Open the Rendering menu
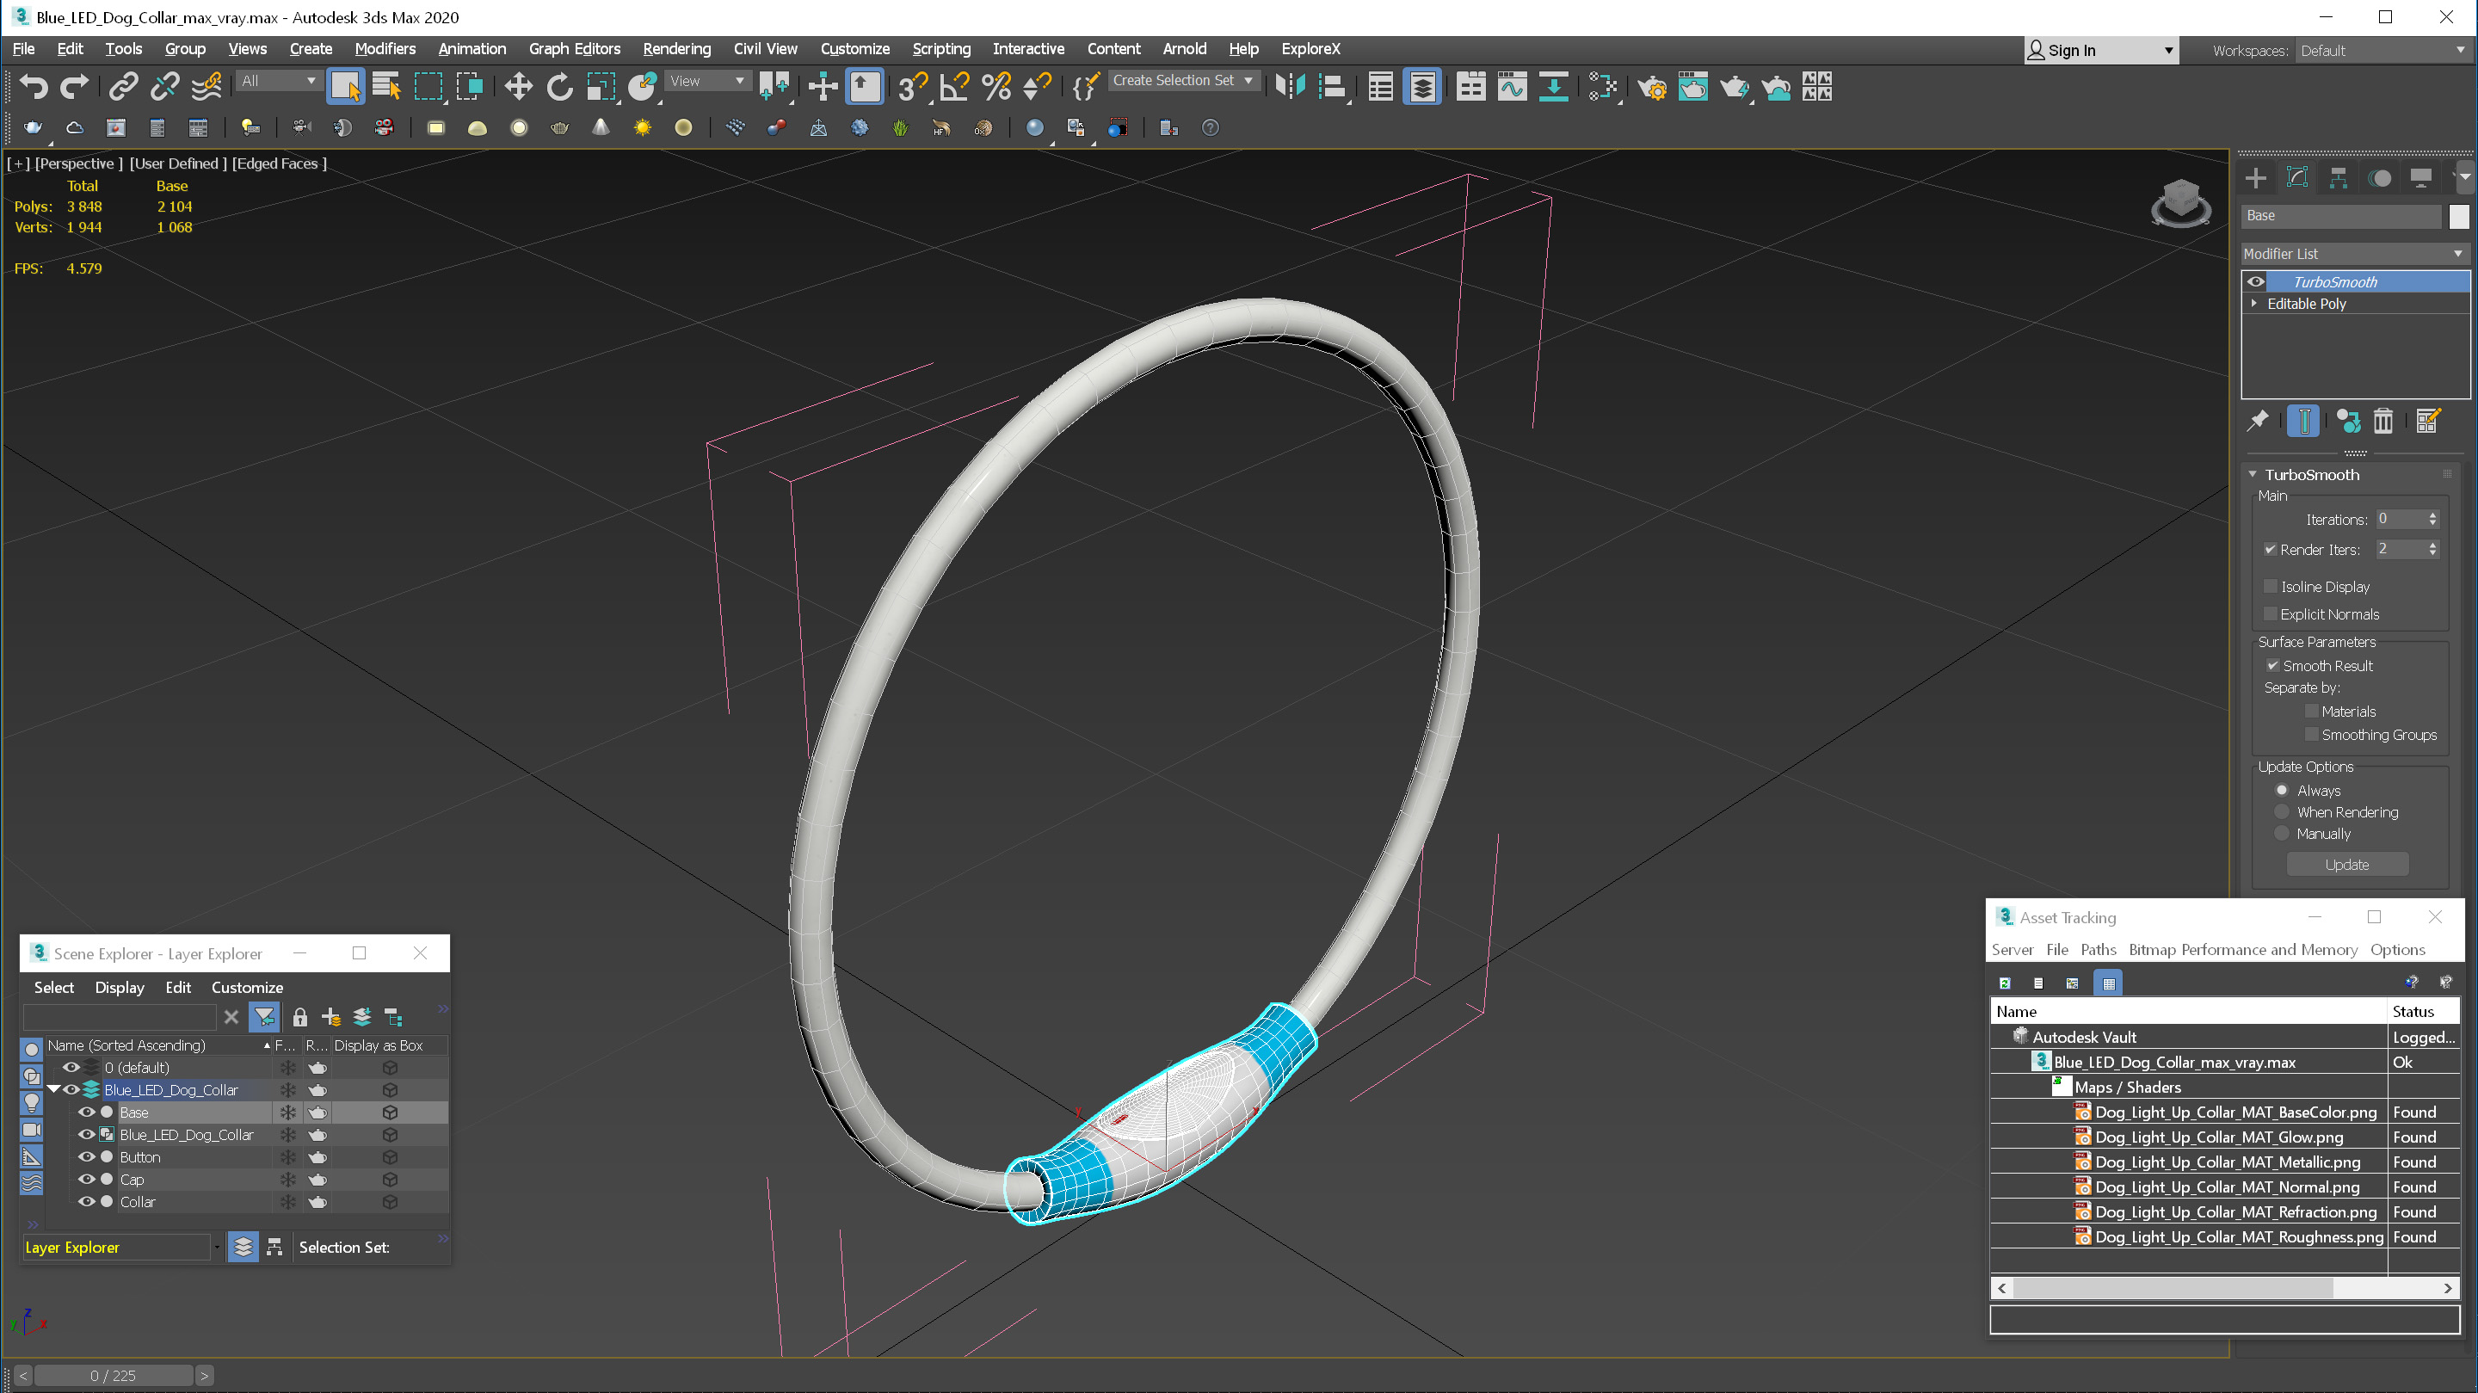Image resolution: width=2478 pixels, height=1393 pixels. point(676,48)
